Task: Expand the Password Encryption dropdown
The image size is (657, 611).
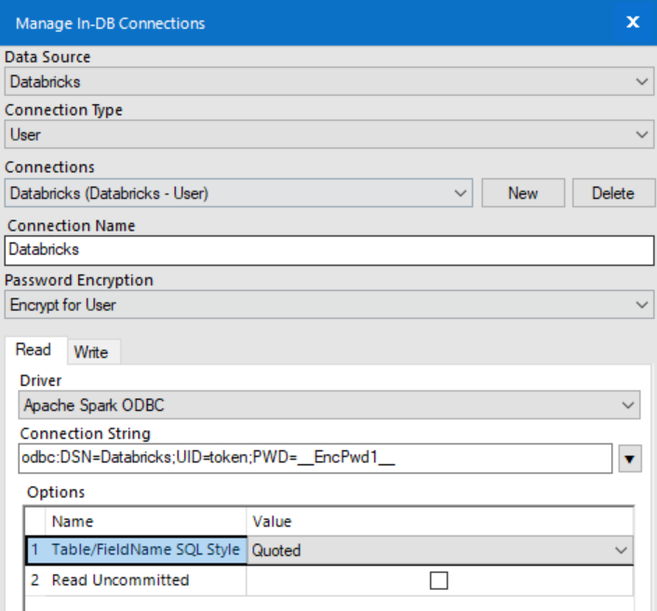Action: (x=328, y=304)
